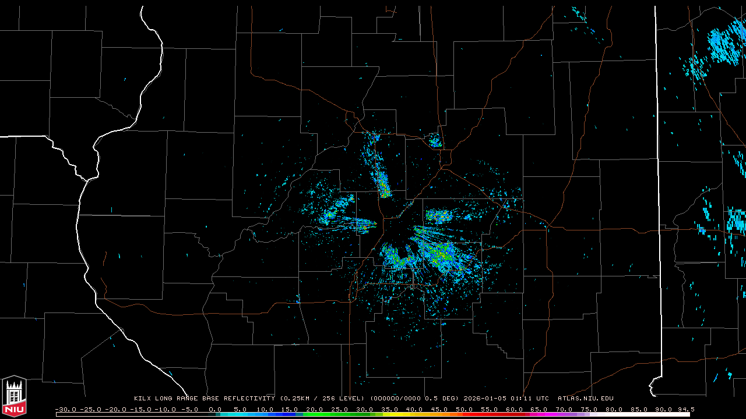Click the 70.0 scale label
This screenshot has height=419, width=746.
564,409
